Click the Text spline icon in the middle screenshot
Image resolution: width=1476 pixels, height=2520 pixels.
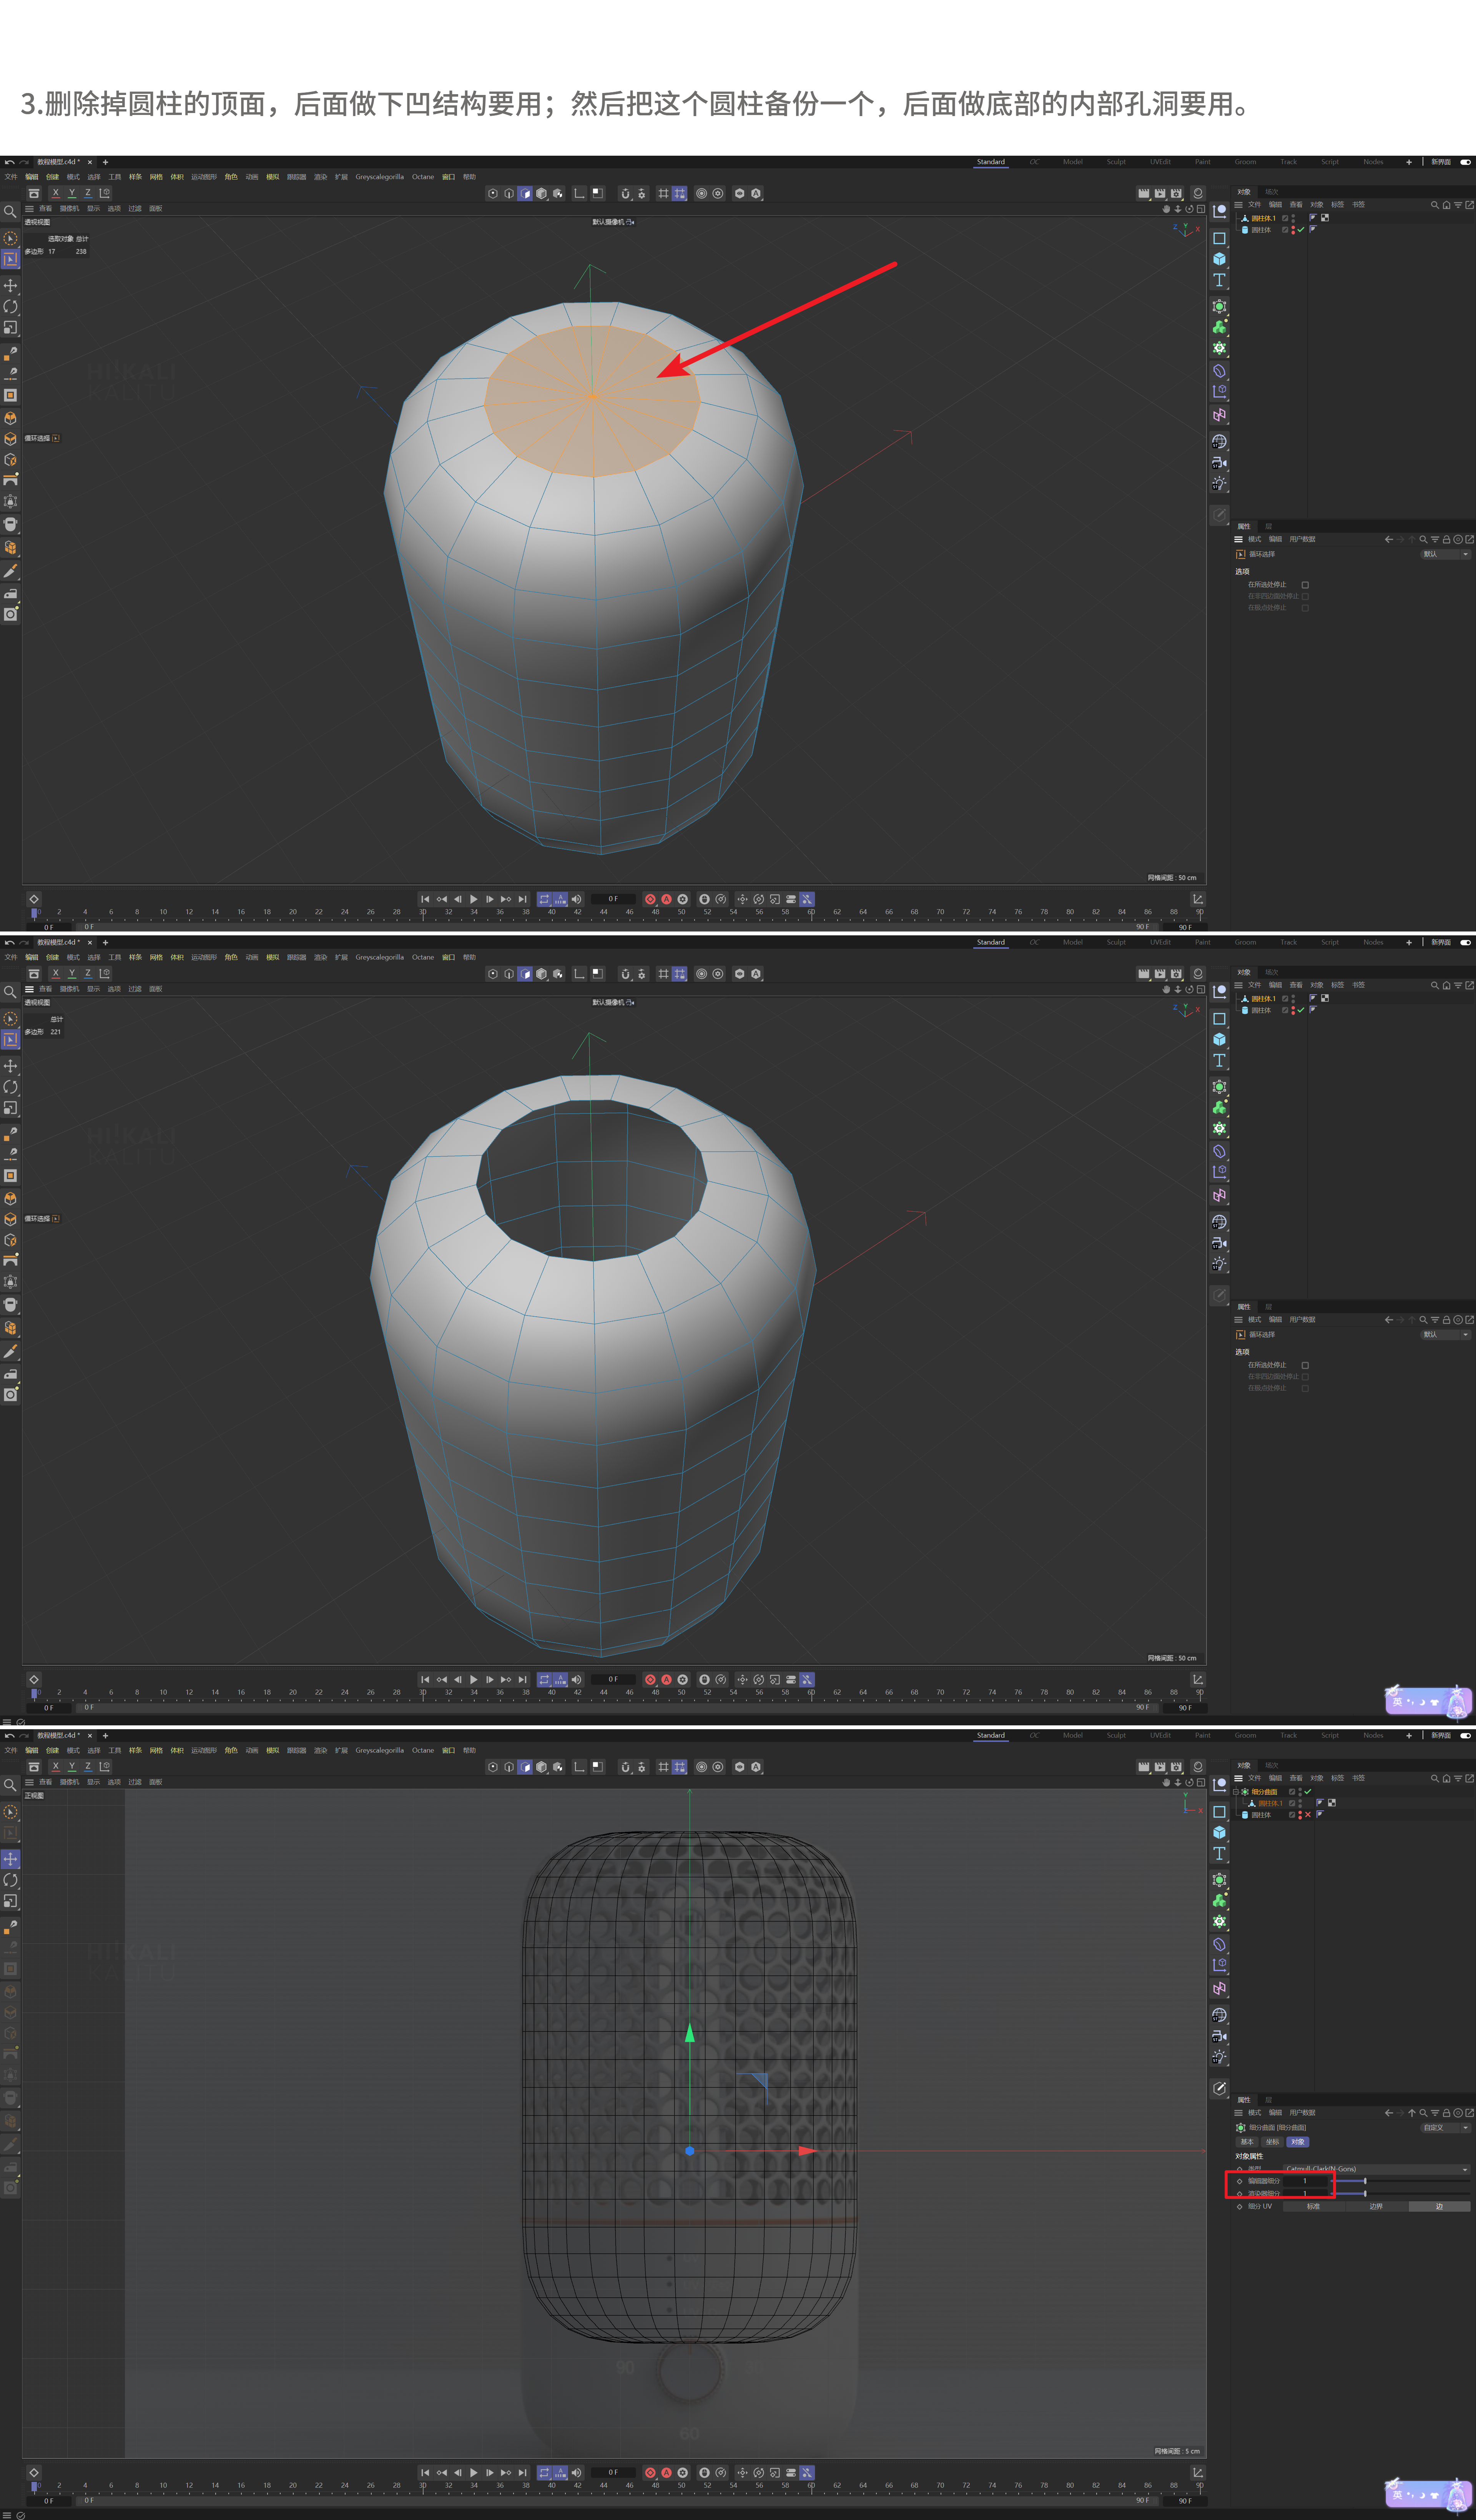(x=1219, y=1060)
